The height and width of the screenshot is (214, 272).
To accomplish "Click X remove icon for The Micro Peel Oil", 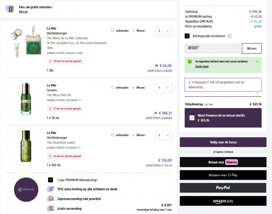I will pos(133,88).
